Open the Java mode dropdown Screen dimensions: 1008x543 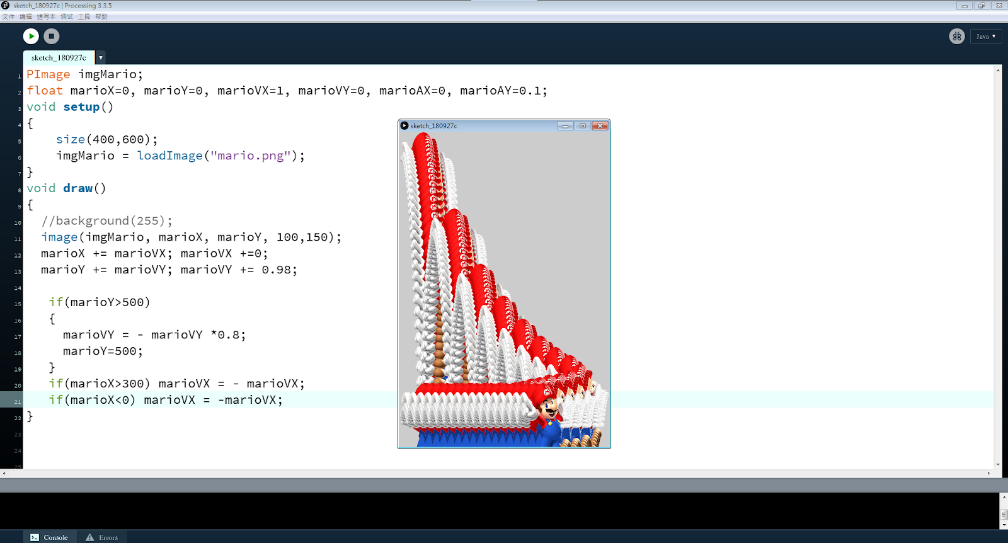(986, 37)
